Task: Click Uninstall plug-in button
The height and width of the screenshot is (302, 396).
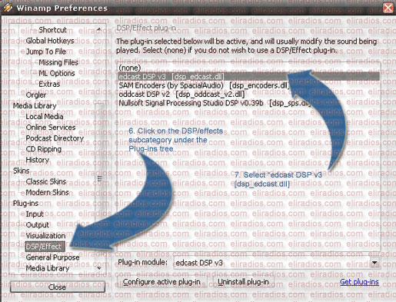Action: [243, 282]
